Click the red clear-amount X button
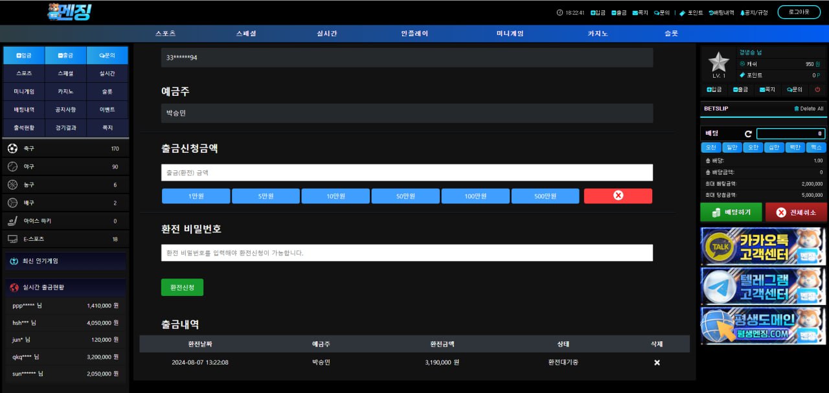 click(x=618, y=196)
